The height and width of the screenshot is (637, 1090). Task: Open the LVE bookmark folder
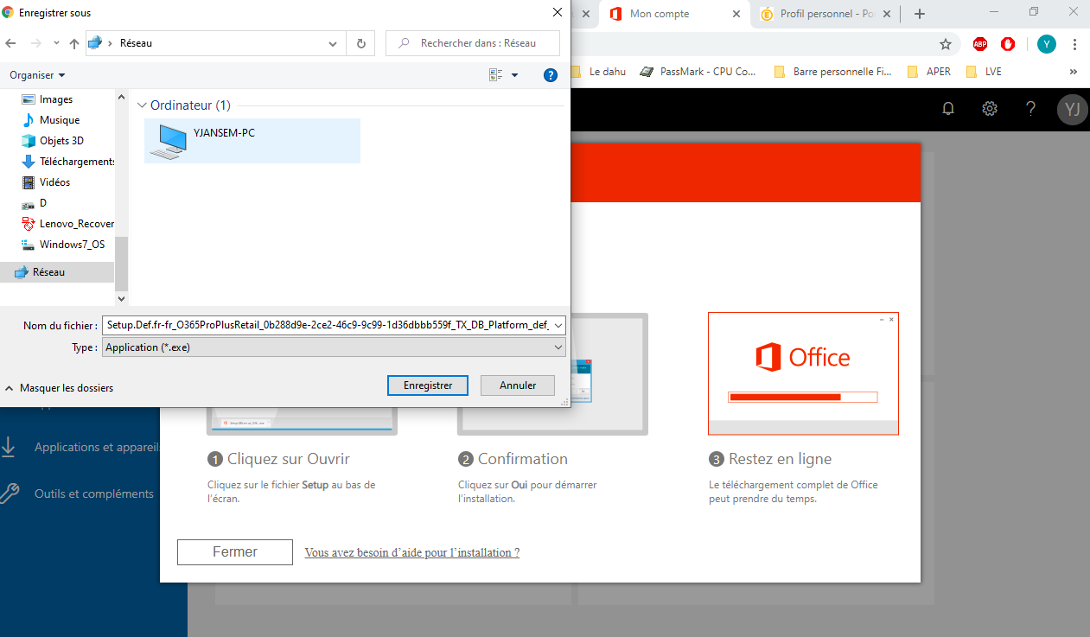(x=984, y=72)
